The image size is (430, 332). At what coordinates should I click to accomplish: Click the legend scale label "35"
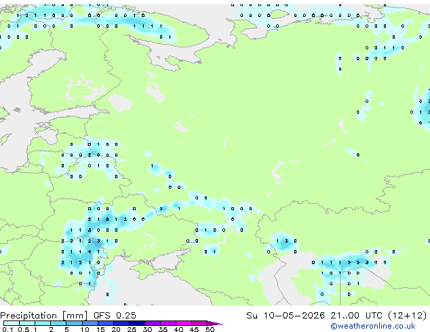click(163, 329)
